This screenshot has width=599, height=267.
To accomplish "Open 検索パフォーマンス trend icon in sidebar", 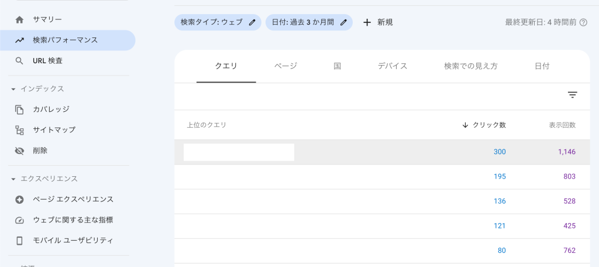I will (19, 40).
